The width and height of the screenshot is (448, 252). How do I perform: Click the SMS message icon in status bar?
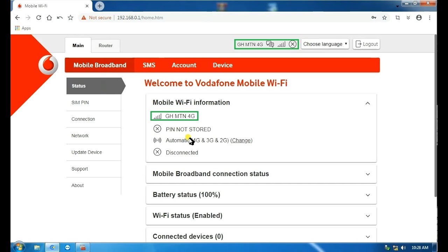270,44
